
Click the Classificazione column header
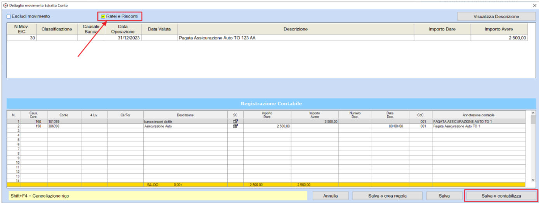[x=57, y=29]
